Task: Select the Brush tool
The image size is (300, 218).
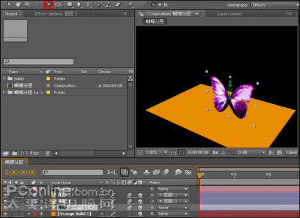Action: (x=100, y=5)
